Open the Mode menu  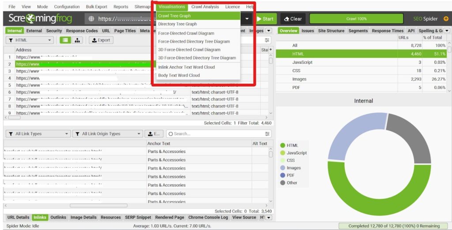pos(42,7)
